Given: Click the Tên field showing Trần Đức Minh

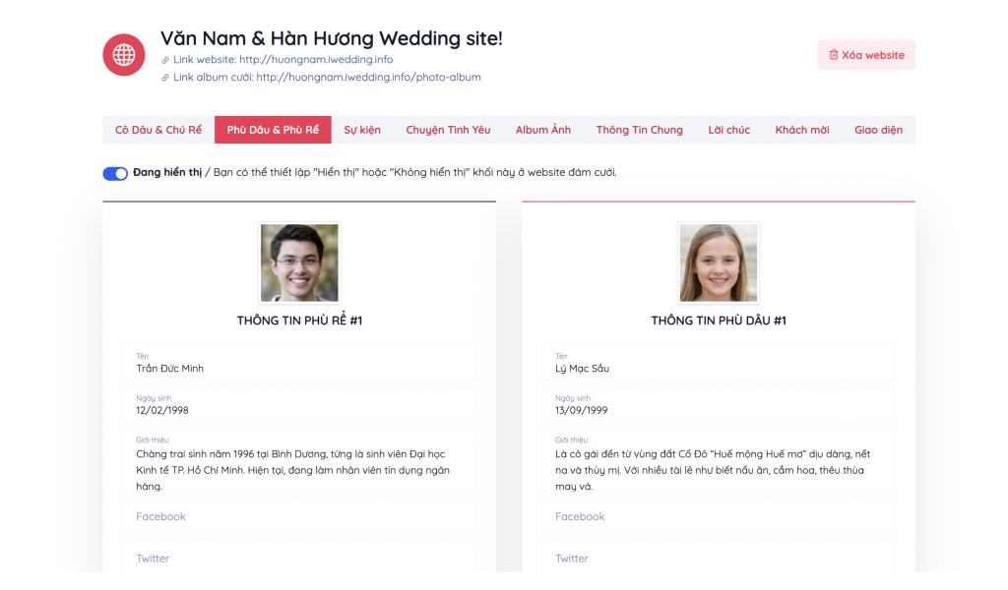Looking at the screenshot, I should (298, 365).
